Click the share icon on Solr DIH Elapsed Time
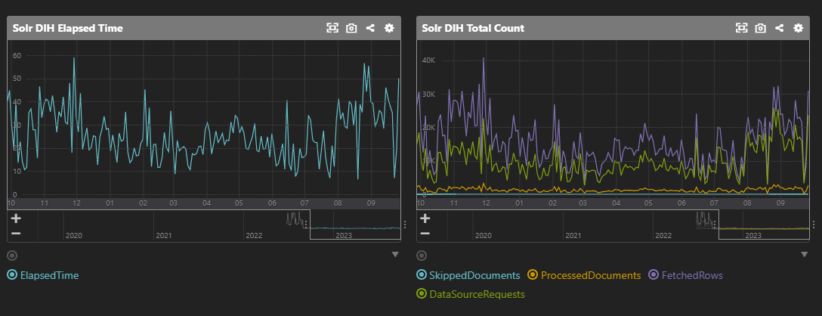 370,28
